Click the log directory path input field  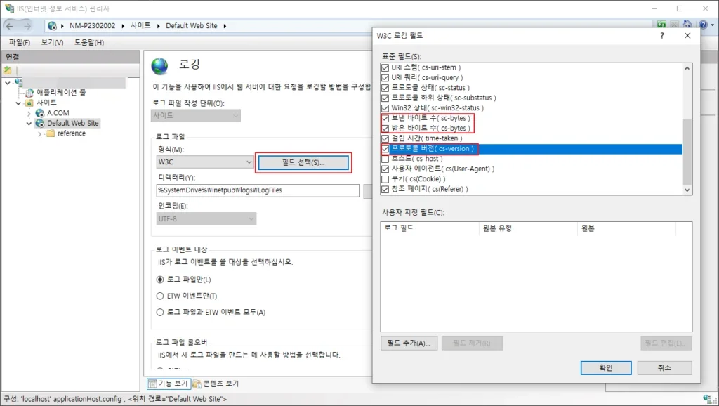[258, 190]
